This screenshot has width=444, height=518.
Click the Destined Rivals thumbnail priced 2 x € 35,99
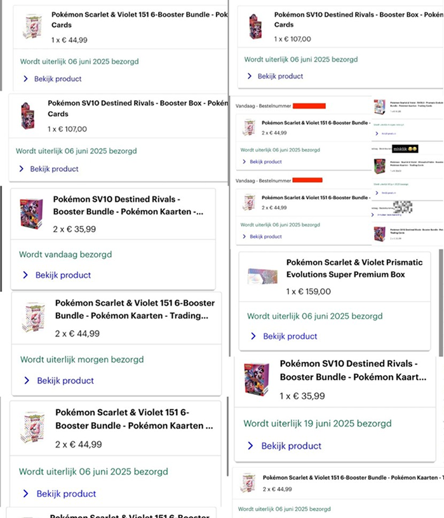tap(31, 213)
